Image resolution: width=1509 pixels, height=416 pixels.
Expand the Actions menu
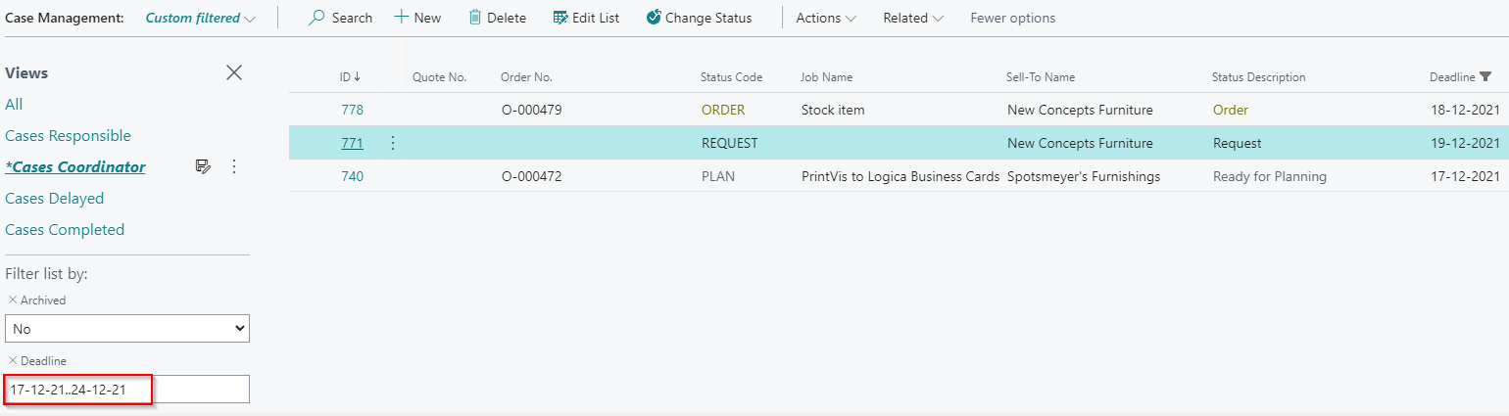pos(825,18)
